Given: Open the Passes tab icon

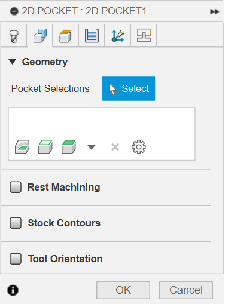Looking at the screenshot, I should tap(92, 36).
